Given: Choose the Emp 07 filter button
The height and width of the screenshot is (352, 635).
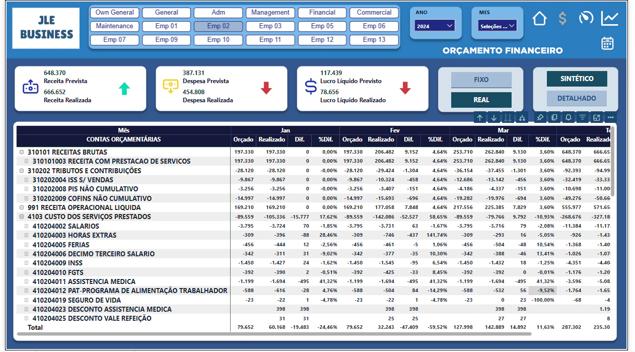Looking at the screenshot, I should [x=114, y=40].
